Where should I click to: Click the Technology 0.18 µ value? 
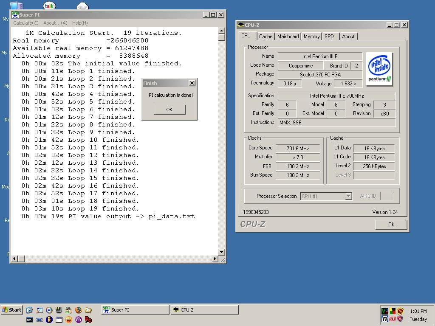[x=290, y=84]
